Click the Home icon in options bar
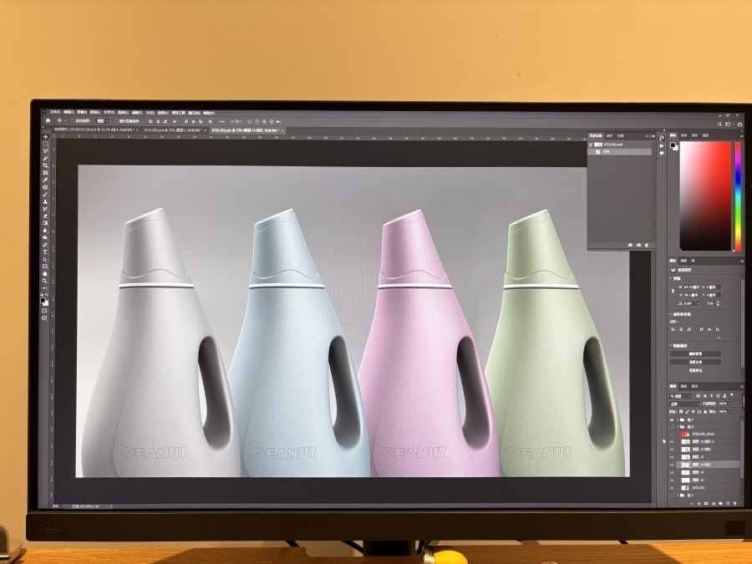The height and width of the screenshot is (564, 752). [48, 120]
